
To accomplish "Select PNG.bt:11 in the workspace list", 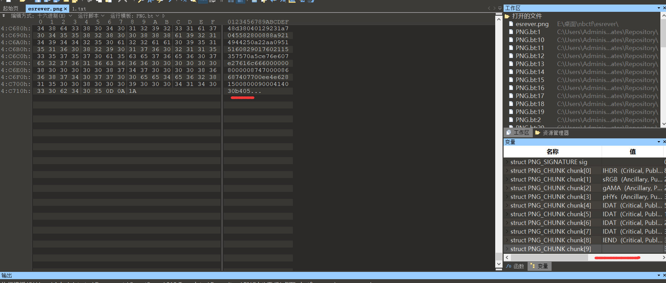I will (x=530, y=48).
